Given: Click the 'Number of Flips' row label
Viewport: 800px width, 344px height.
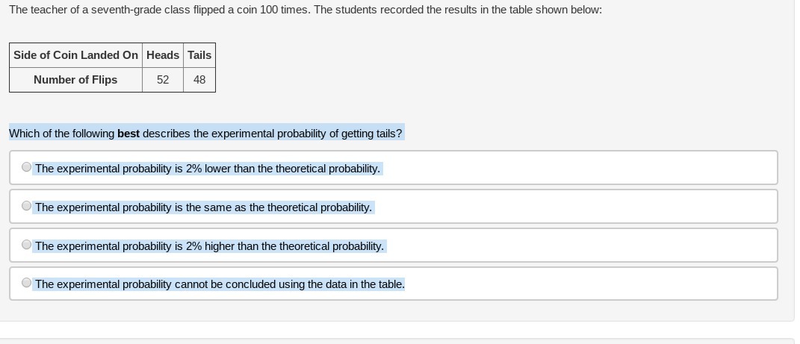Looking at the screenshot, I should pos(75,80).
